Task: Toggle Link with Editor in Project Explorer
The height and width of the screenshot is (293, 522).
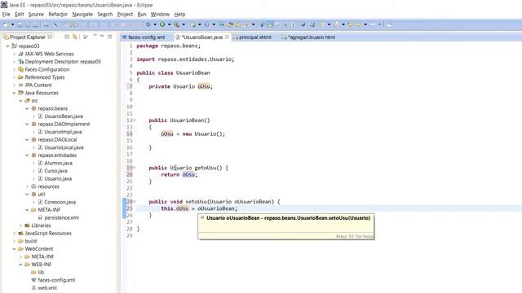Action: point(75,37)
